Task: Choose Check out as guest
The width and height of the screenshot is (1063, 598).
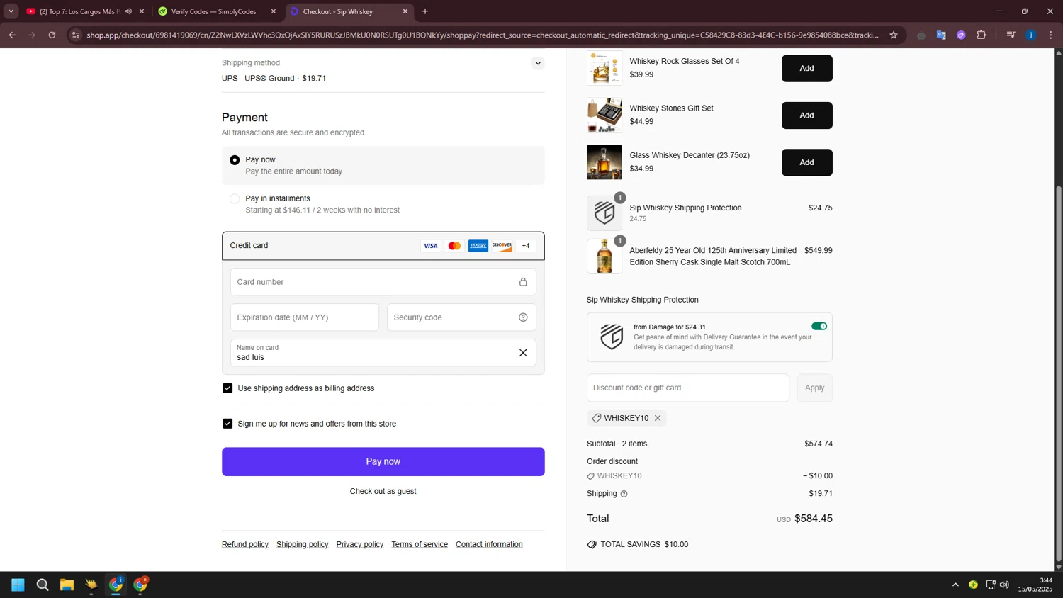Action: tap(383, 491)
